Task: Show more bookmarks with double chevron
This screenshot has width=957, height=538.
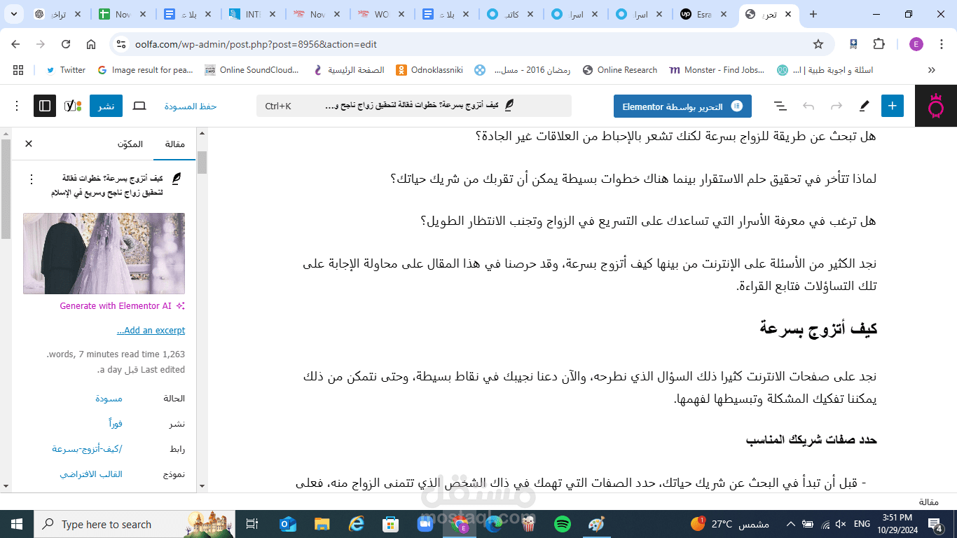Action: coord(932,70)
